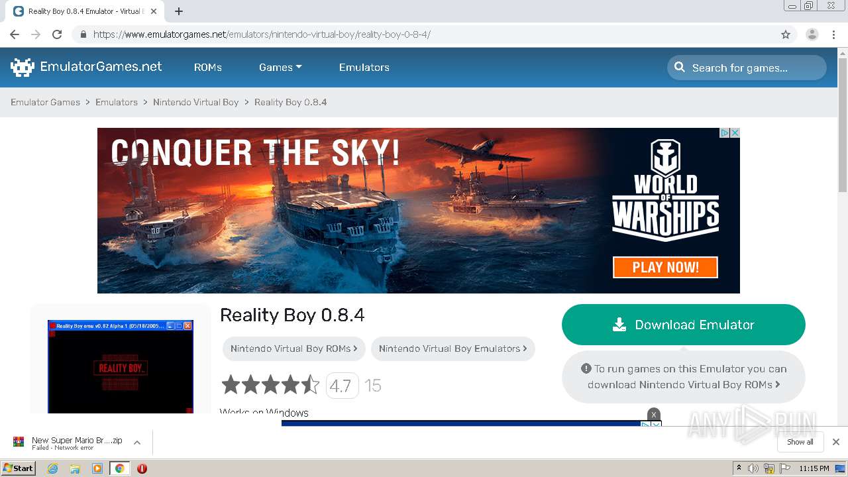Click the EmulatorGames.net logo

point(86,67)
